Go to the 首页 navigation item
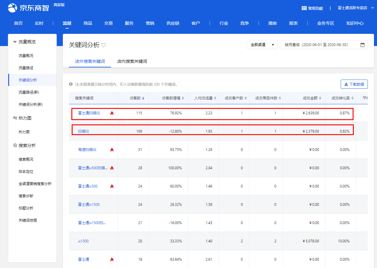 pos(18,23)
